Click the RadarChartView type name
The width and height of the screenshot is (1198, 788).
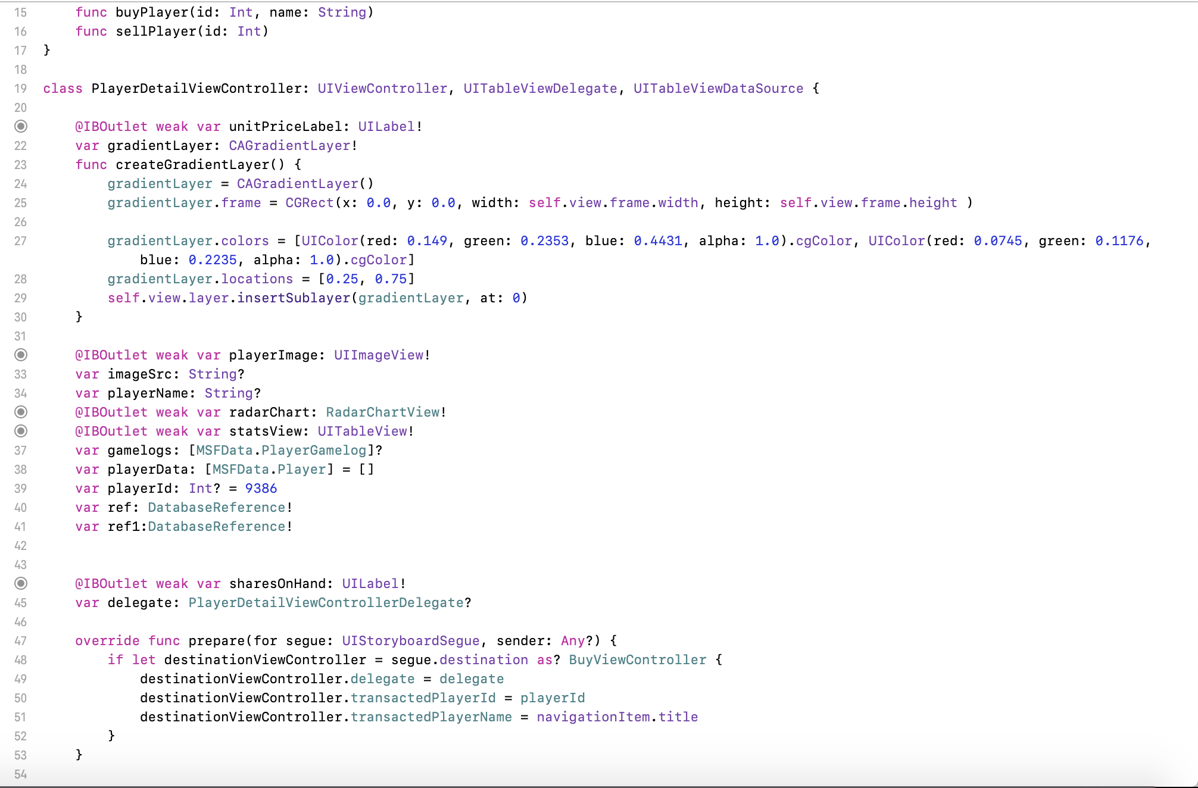(382, 412)
